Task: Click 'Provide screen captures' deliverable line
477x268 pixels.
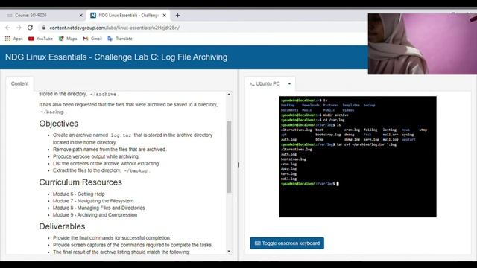Action: tap(133, 245)
